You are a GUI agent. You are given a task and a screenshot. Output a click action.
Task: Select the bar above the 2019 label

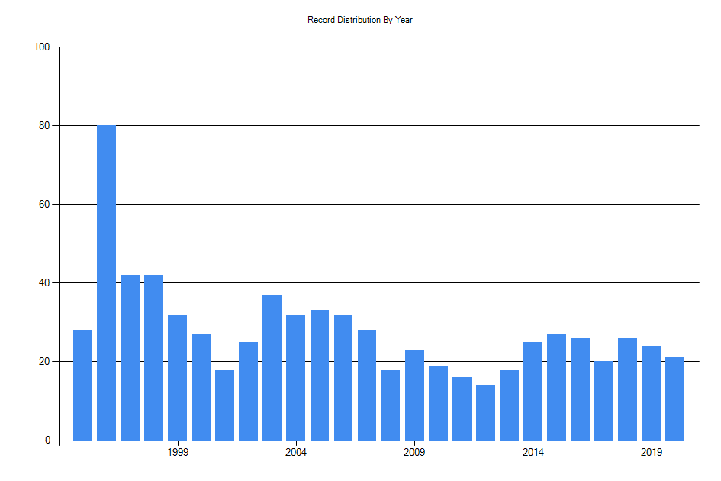651,393
